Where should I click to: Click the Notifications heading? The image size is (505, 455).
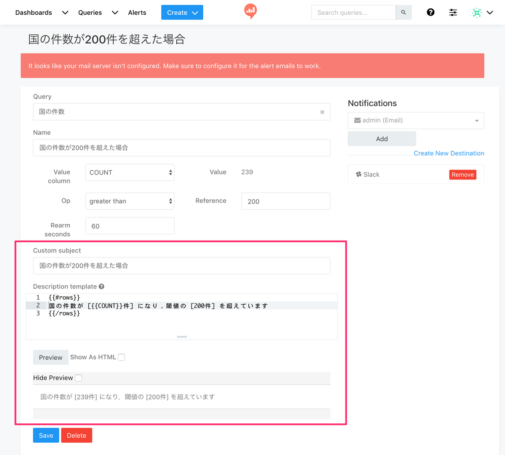(372, 103)
